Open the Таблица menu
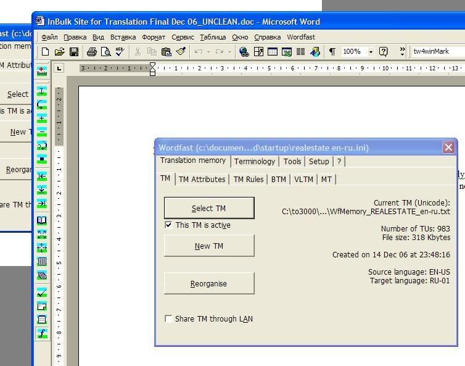Screen dimensions: 465x366 [x=213, y=37]
